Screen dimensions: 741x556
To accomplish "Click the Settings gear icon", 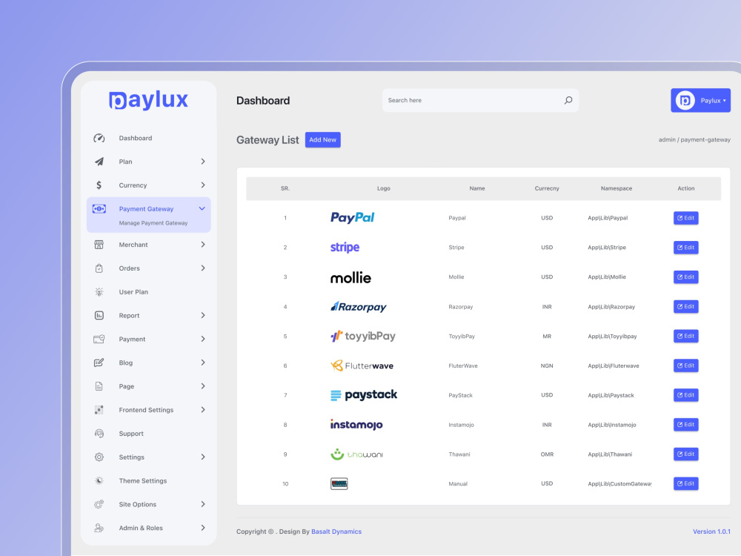I will coord(99,457).
